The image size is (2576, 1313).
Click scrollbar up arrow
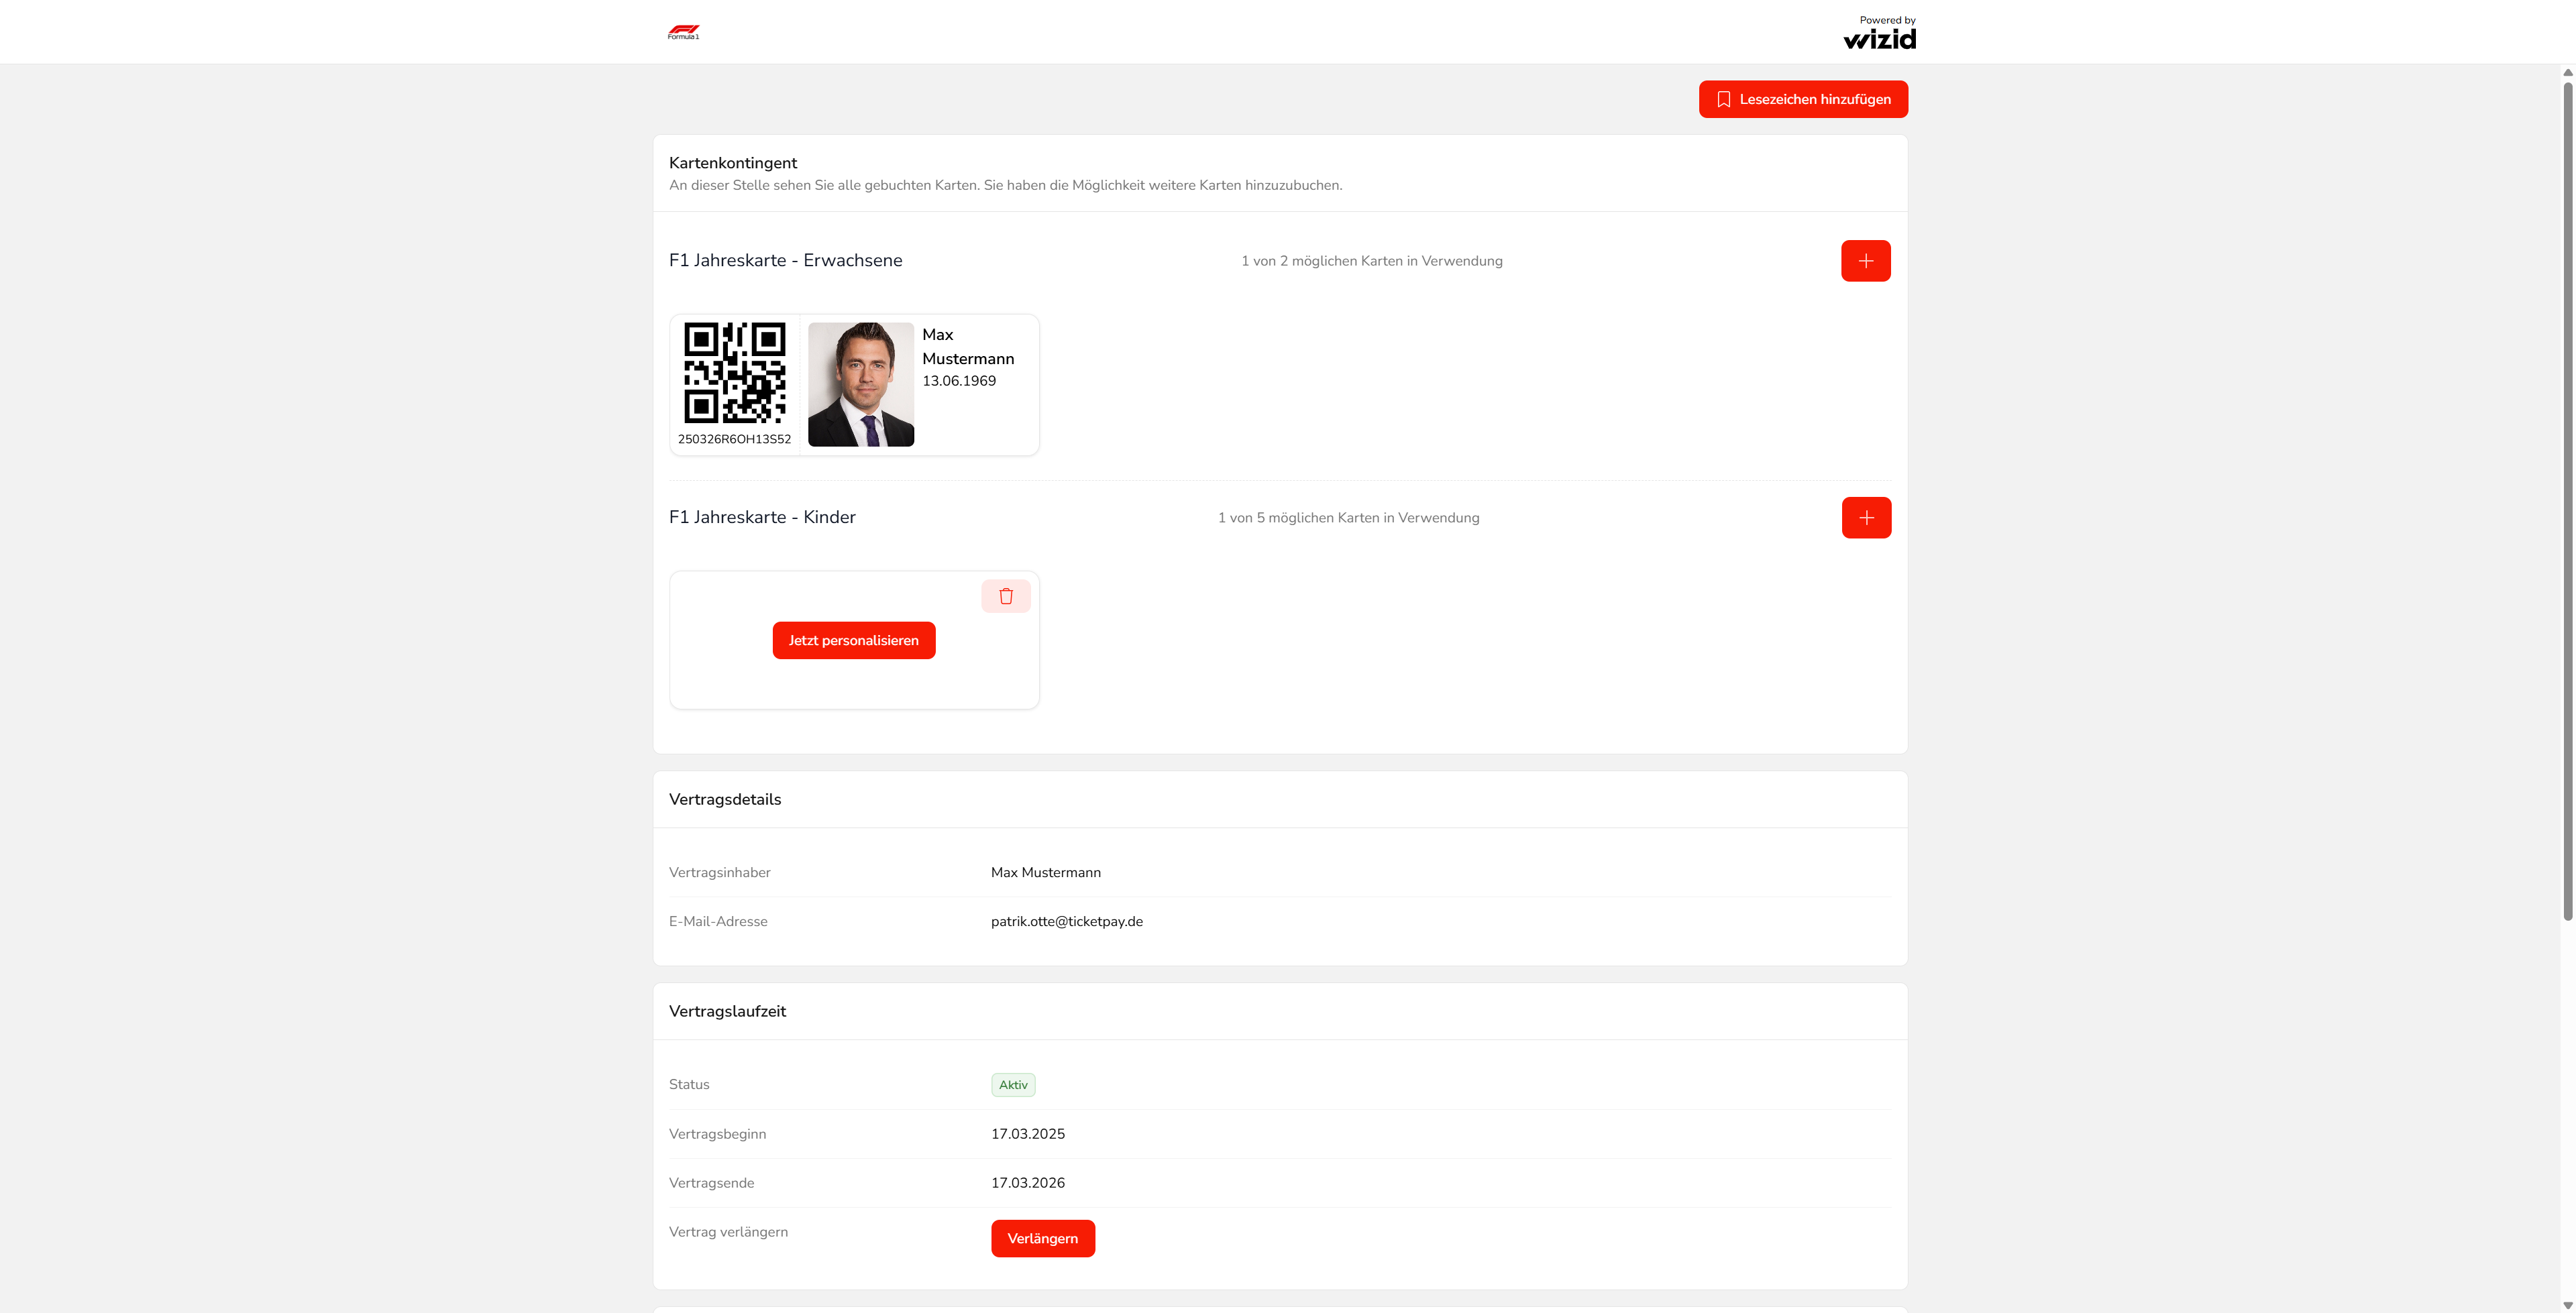pos(2567,73)
